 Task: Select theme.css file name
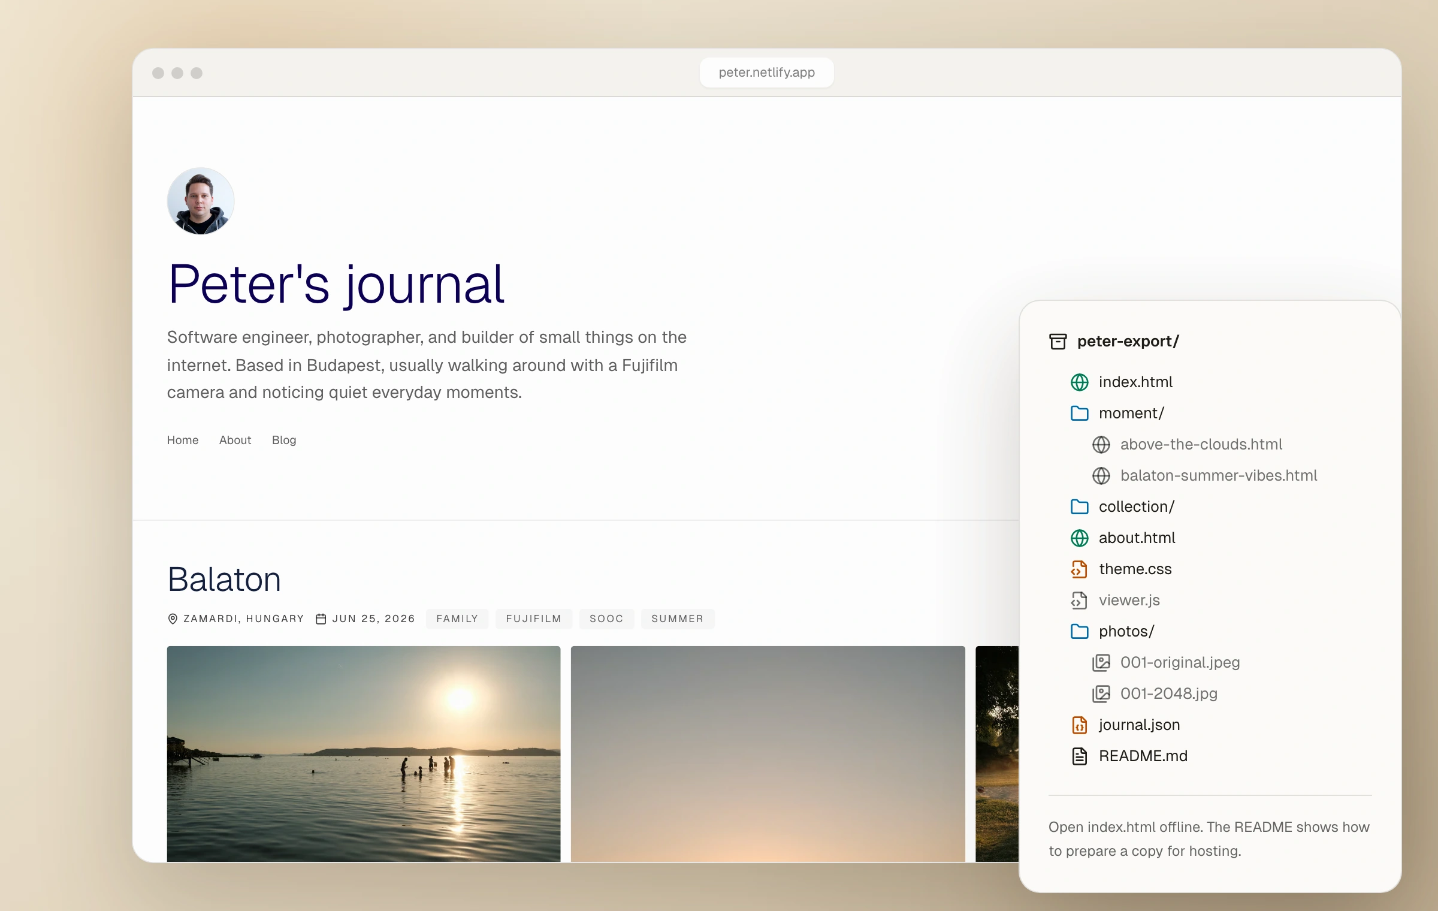(x=1135, y=569)
